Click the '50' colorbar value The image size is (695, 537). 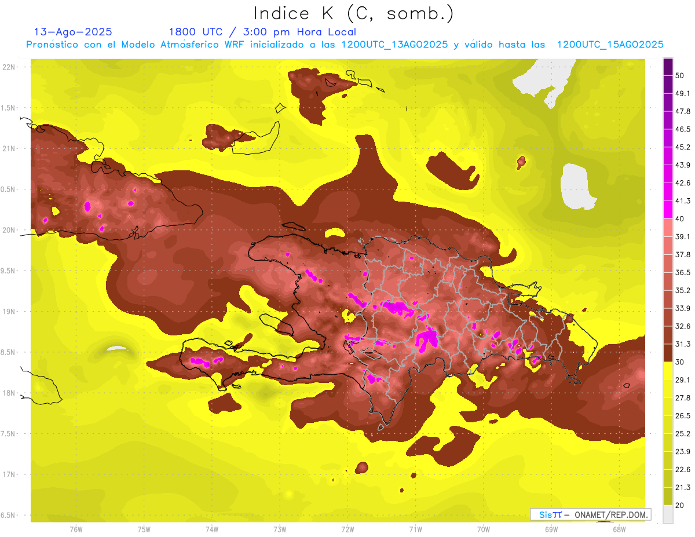tap(680, 76)
